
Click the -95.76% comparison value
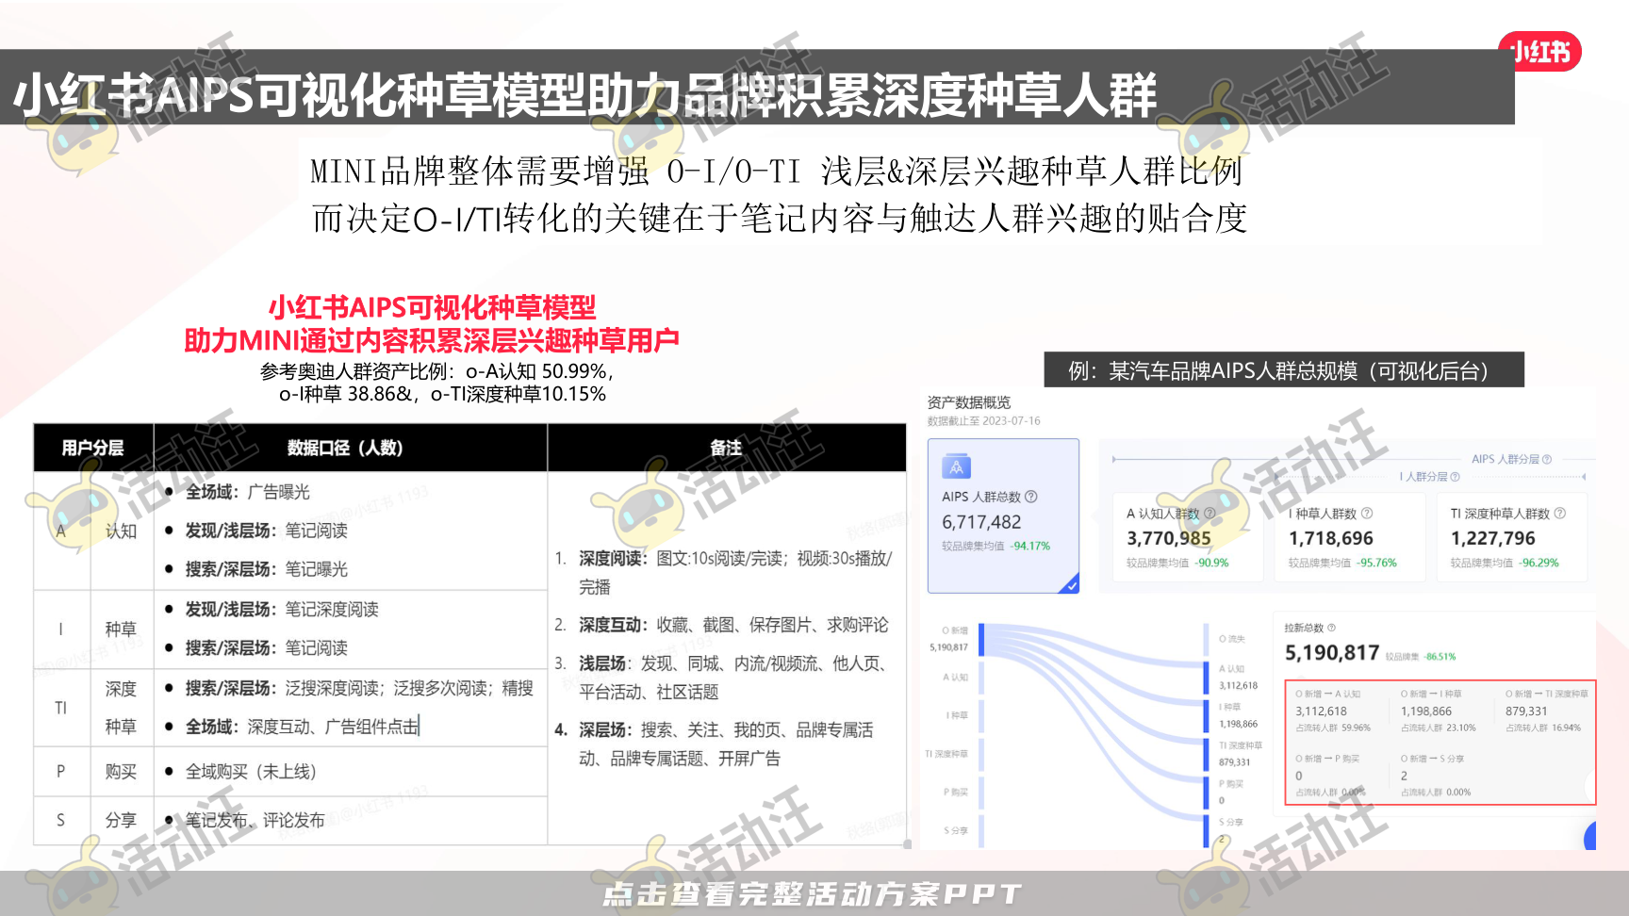(1376, 563)
